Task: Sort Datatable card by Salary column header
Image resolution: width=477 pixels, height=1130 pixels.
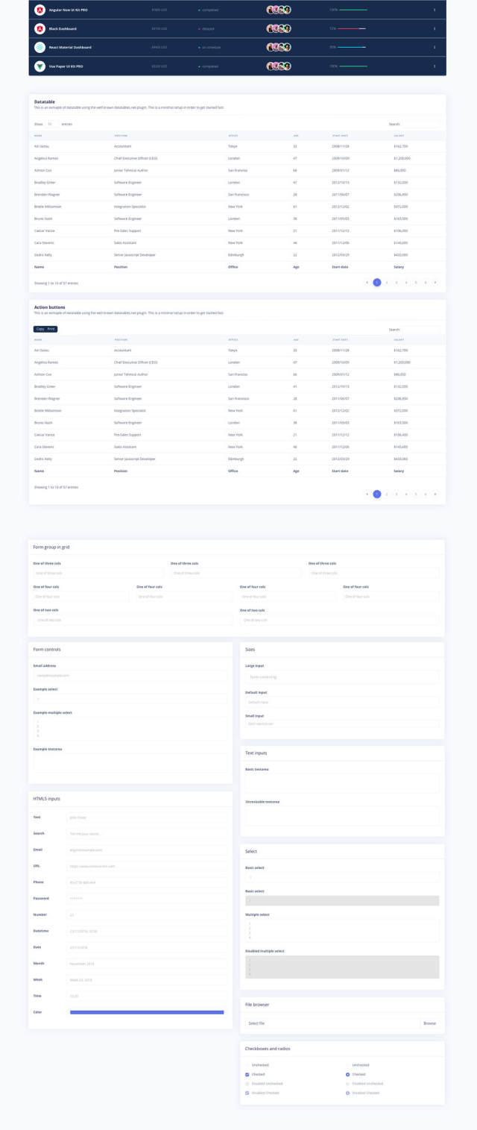Action: 399,136
